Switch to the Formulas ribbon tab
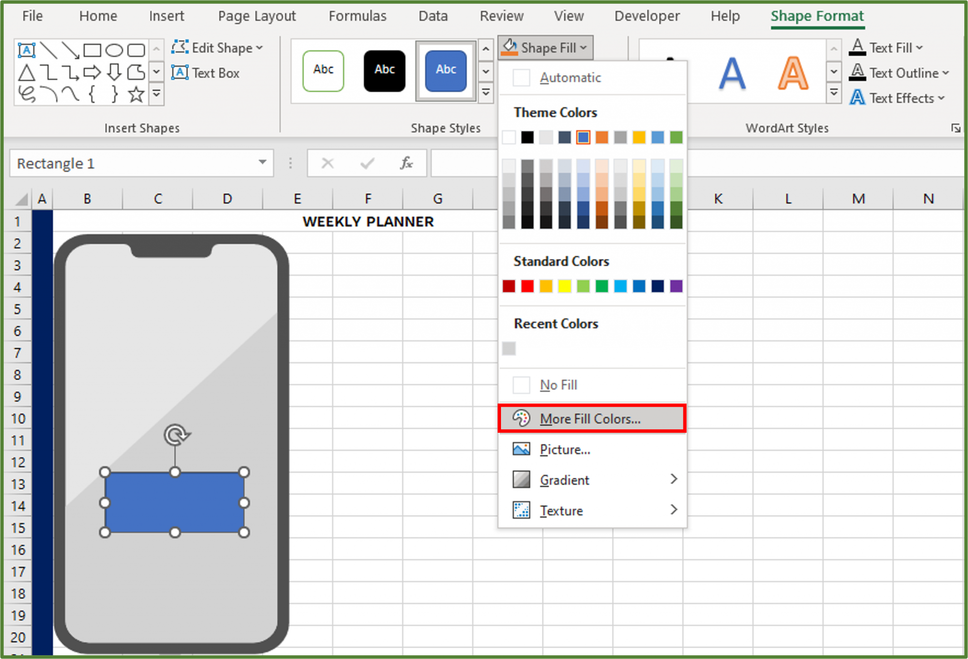 [x=357, y=16]
